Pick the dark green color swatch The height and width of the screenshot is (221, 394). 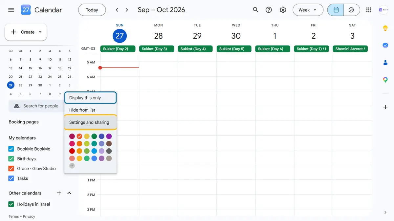pyautogui.click(x=94, y=136)
